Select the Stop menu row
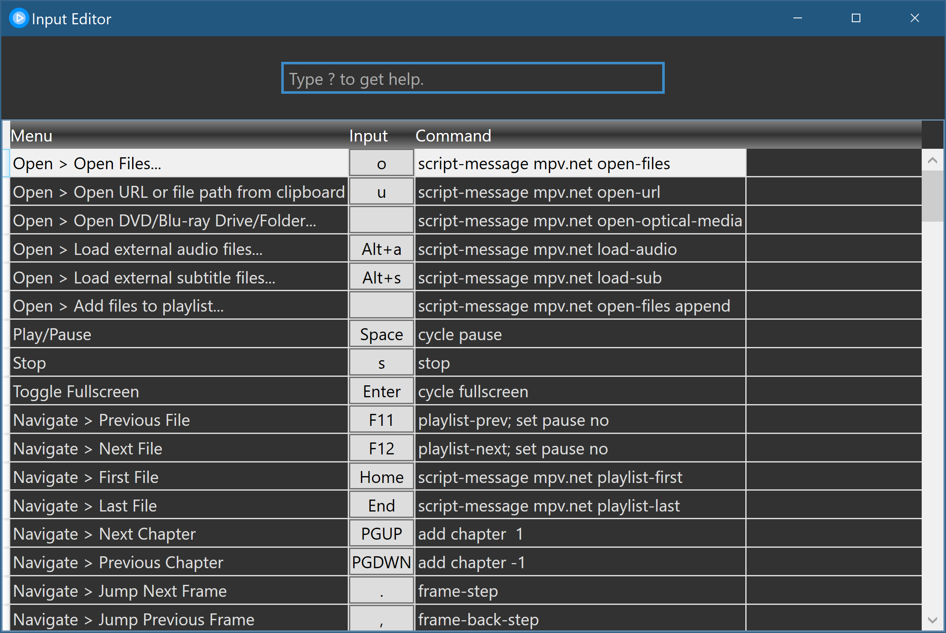The width and height of the screenshot is (946, 633). [178, 363]
